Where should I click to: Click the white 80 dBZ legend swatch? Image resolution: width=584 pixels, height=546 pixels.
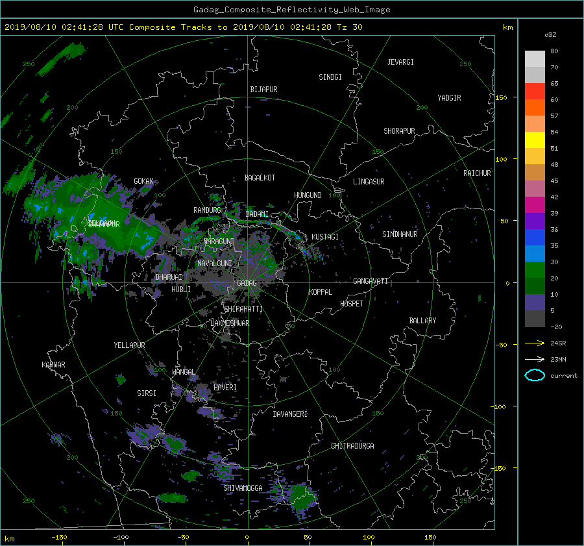535,59
